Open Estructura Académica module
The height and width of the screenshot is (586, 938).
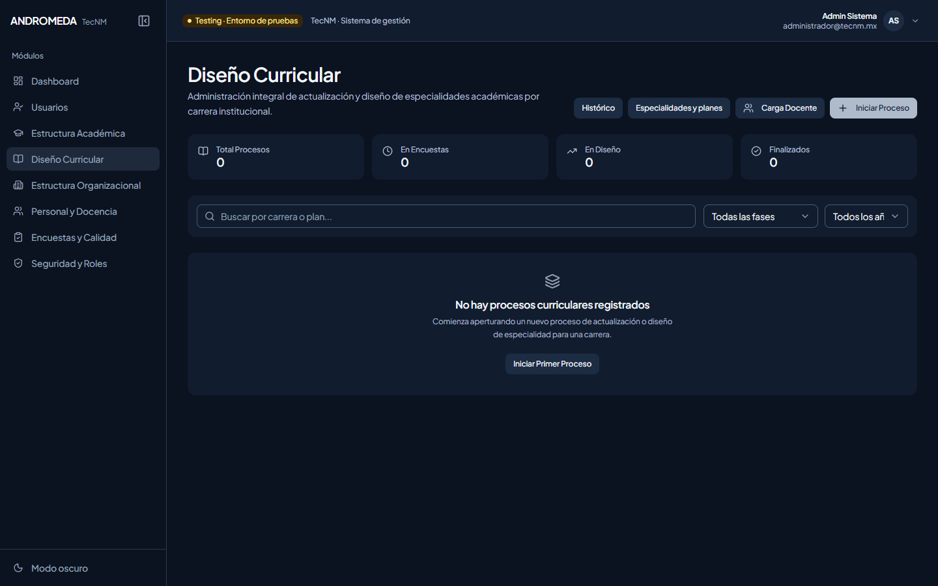[x=83, y=133]
